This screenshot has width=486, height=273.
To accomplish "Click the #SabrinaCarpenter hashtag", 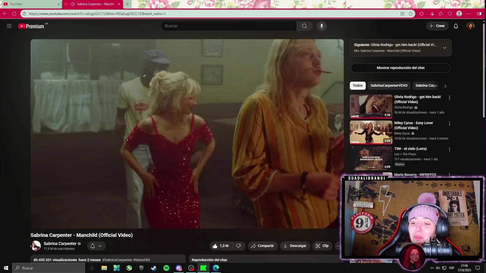I will point(117,260).
